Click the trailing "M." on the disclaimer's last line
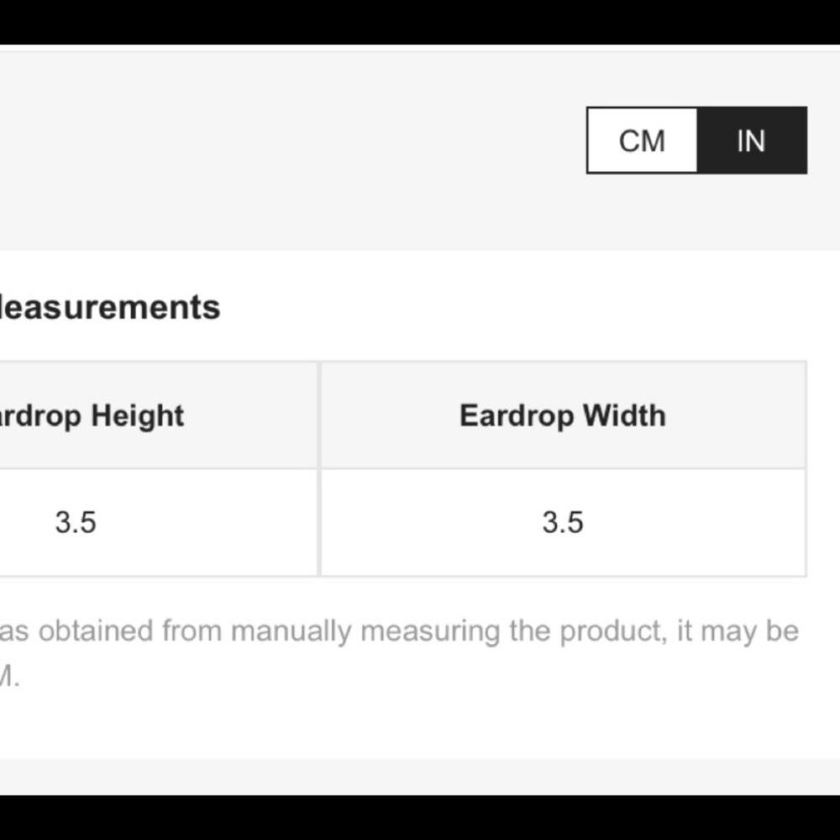The height and width of the screenshot is (840, 840). pyautogui.click(x=8, y=677)
